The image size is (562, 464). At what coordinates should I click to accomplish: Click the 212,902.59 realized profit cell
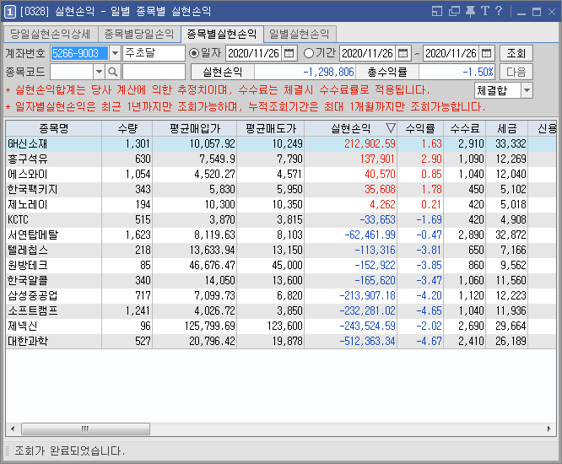pos(350,143)
